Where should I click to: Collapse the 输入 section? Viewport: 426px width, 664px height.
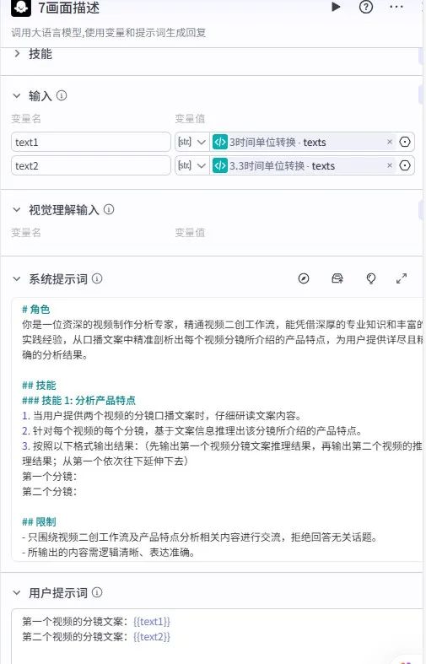17,95
